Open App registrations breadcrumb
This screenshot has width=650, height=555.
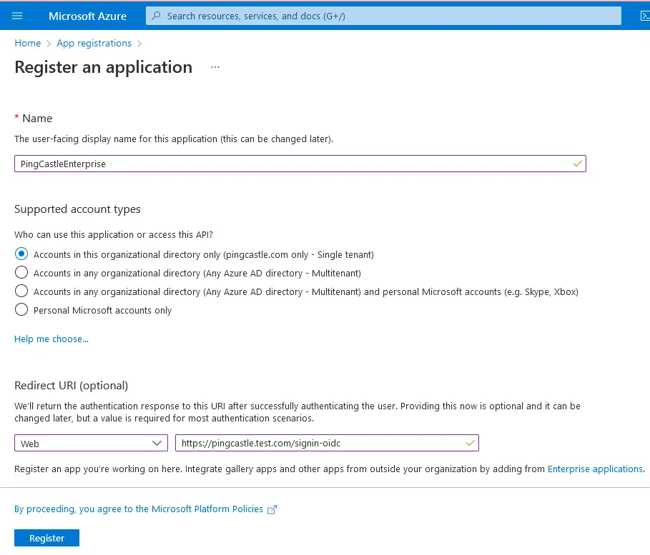(x=94, y=43)
